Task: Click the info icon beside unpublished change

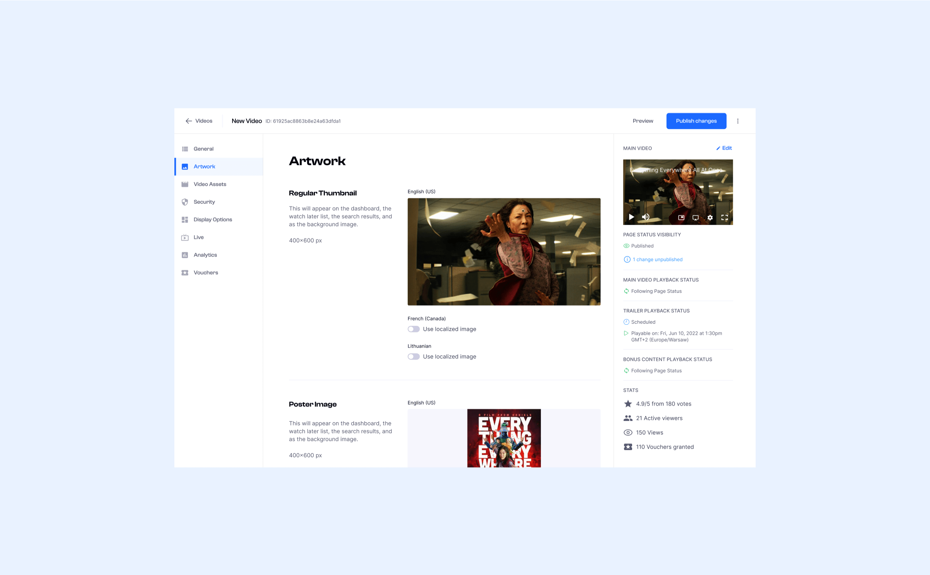Action: coord(627,259)
